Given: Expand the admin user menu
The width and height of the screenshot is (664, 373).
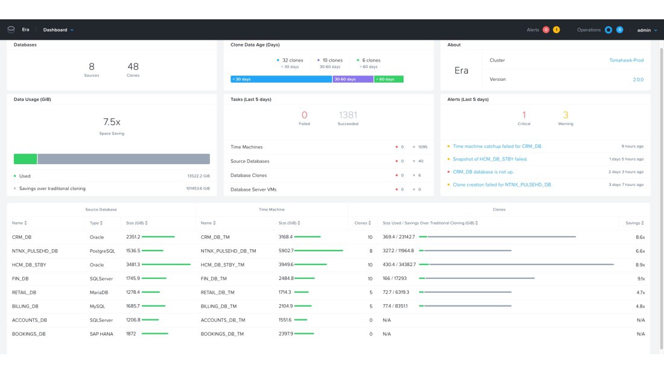Looking at the screenshot, I should click(645, 30).
